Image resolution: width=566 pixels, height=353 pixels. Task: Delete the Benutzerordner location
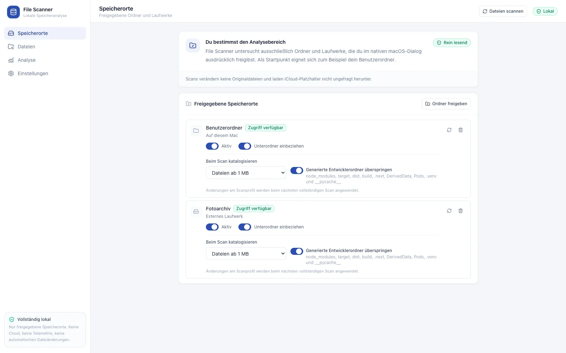tap(461, 130)
